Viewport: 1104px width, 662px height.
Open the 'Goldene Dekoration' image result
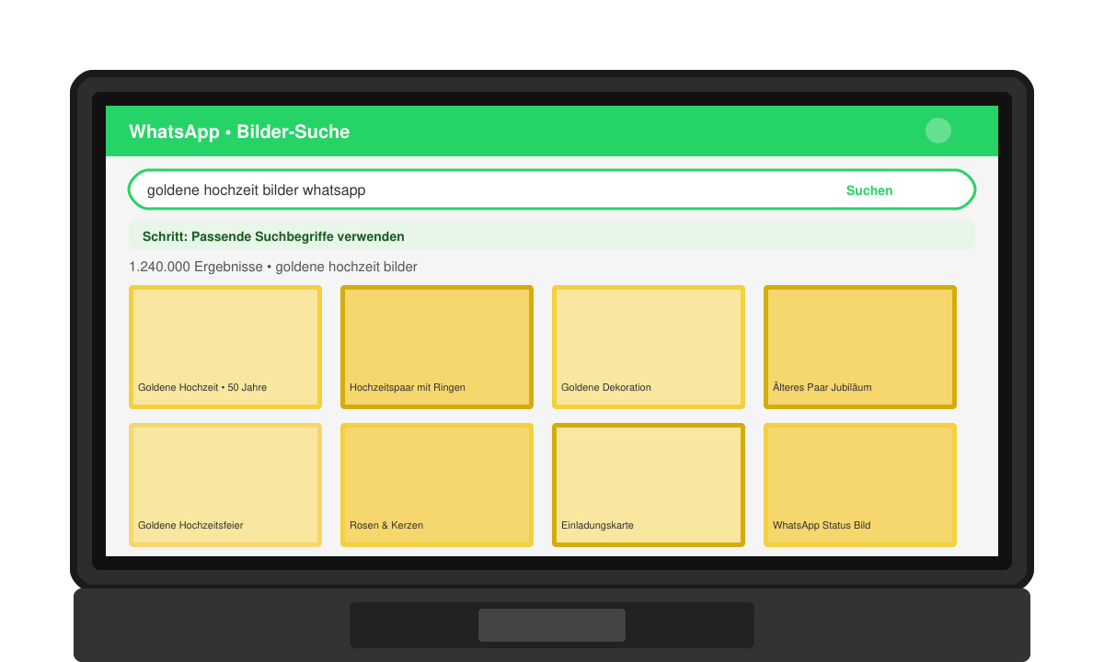[649, 348]
